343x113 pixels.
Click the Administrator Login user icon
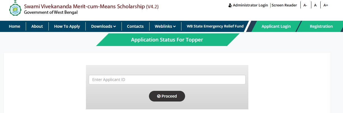click(230, 5)
